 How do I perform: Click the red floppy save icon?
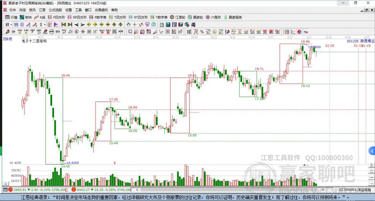pyautogui.click(x=181, y=24)
